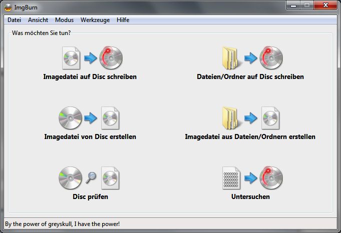Click status bar text 'By the power of greyskull'

click(39, 224)
